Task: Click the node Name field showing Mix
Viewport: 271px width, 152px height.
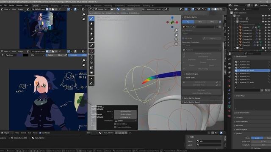Action: coord(209,141)
